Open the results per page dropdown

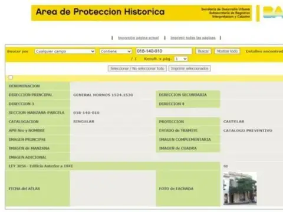(x=181, y=59)
